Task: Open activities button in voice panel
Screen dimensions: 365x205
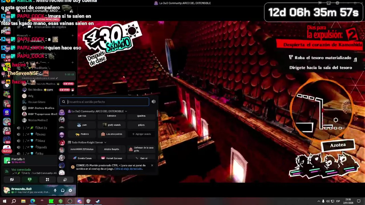Action: 47,180
